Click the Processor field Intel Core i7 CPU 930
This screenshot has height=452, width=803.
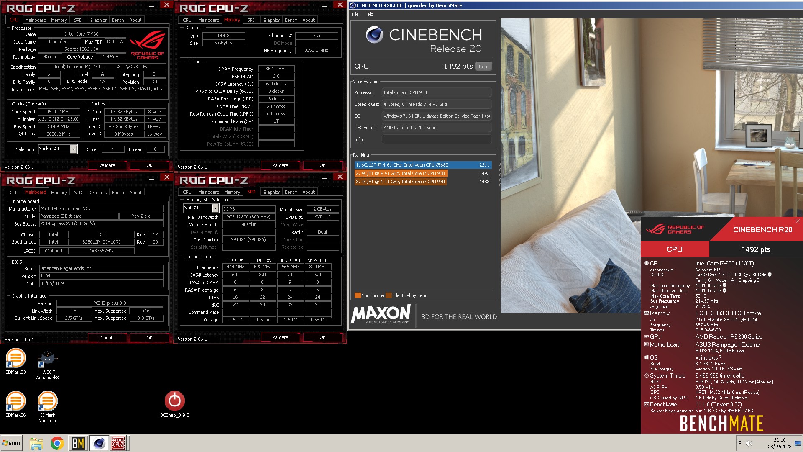[437, 92]
